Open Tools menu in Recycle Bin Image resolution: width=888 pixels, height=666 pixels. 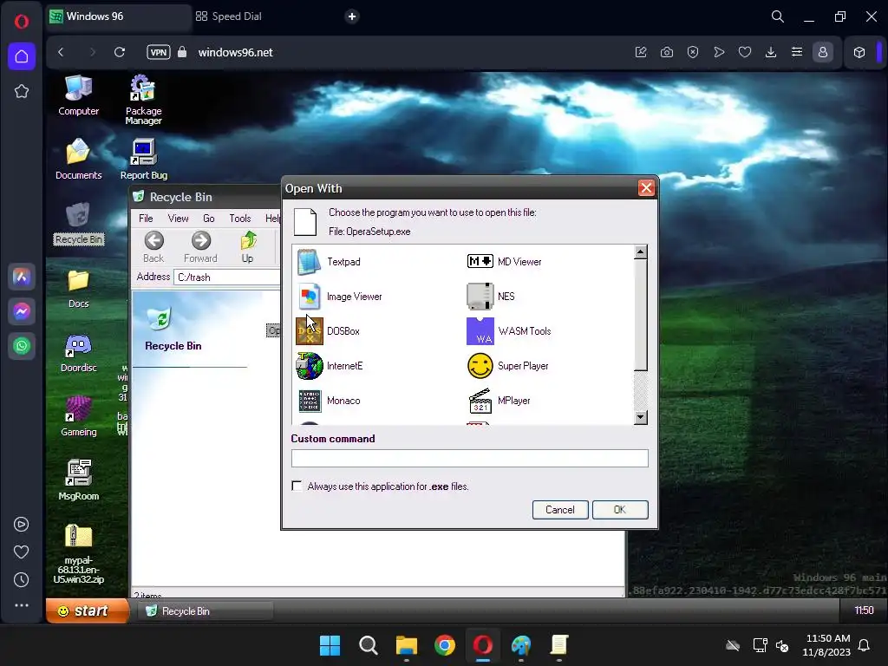coord(239,218)
